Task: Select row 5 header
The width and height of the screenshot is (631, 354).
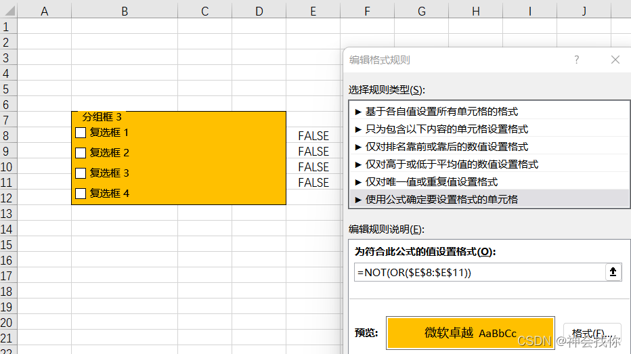Action: click(8, 89)
